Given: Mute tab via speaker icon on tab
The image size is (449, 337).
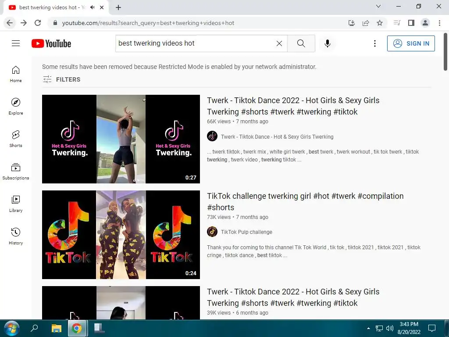Looking at the screenshot, I should point(92,7).
